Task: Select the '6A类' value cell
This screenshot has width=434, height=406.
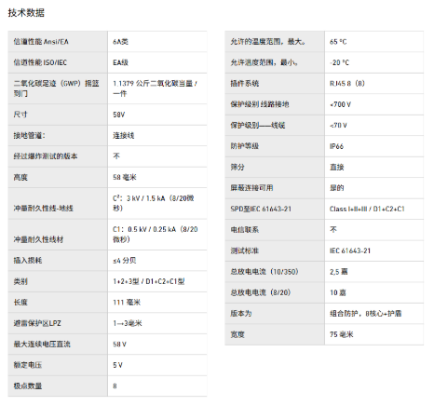Action: (x=157, y=42)
